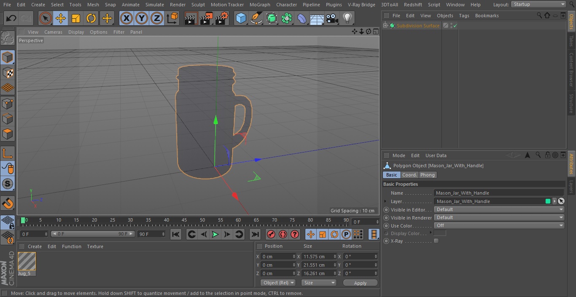Open the Object (Rel) dropdown
The width and height of the screenshot is (576, 297).
(278, 283)
